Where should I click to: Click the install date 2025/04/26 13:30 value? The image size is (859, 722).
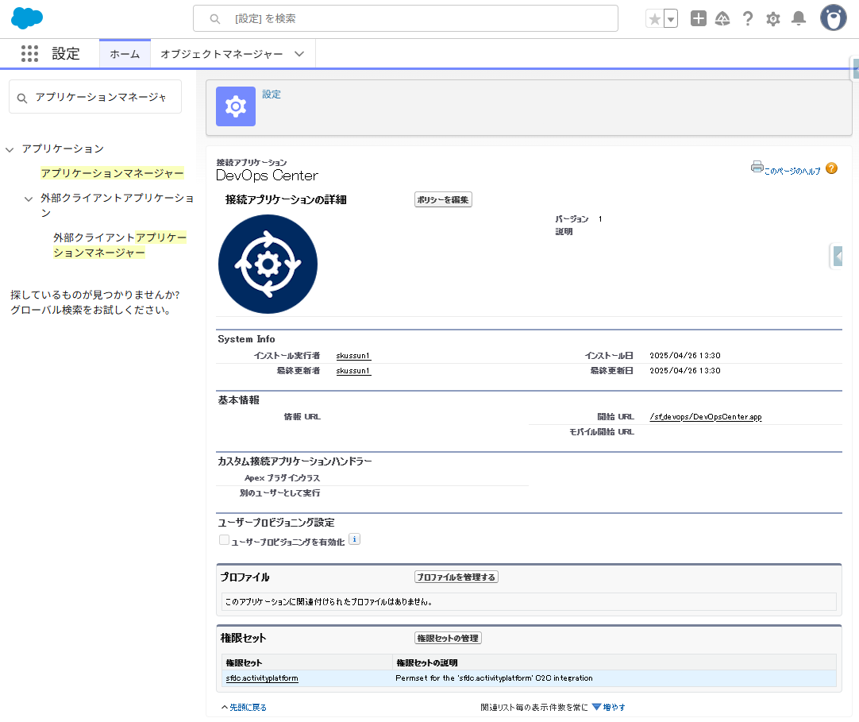(685, 356)
